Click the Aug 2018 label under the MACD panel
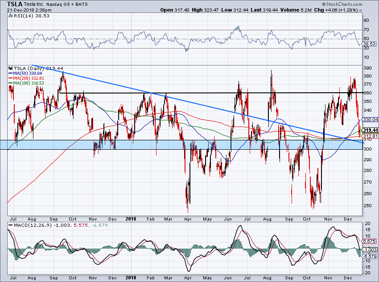379x282 pixels. pos(267,278)
